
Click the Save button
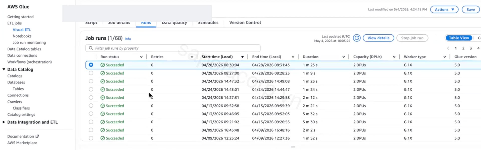coord(471,9)
